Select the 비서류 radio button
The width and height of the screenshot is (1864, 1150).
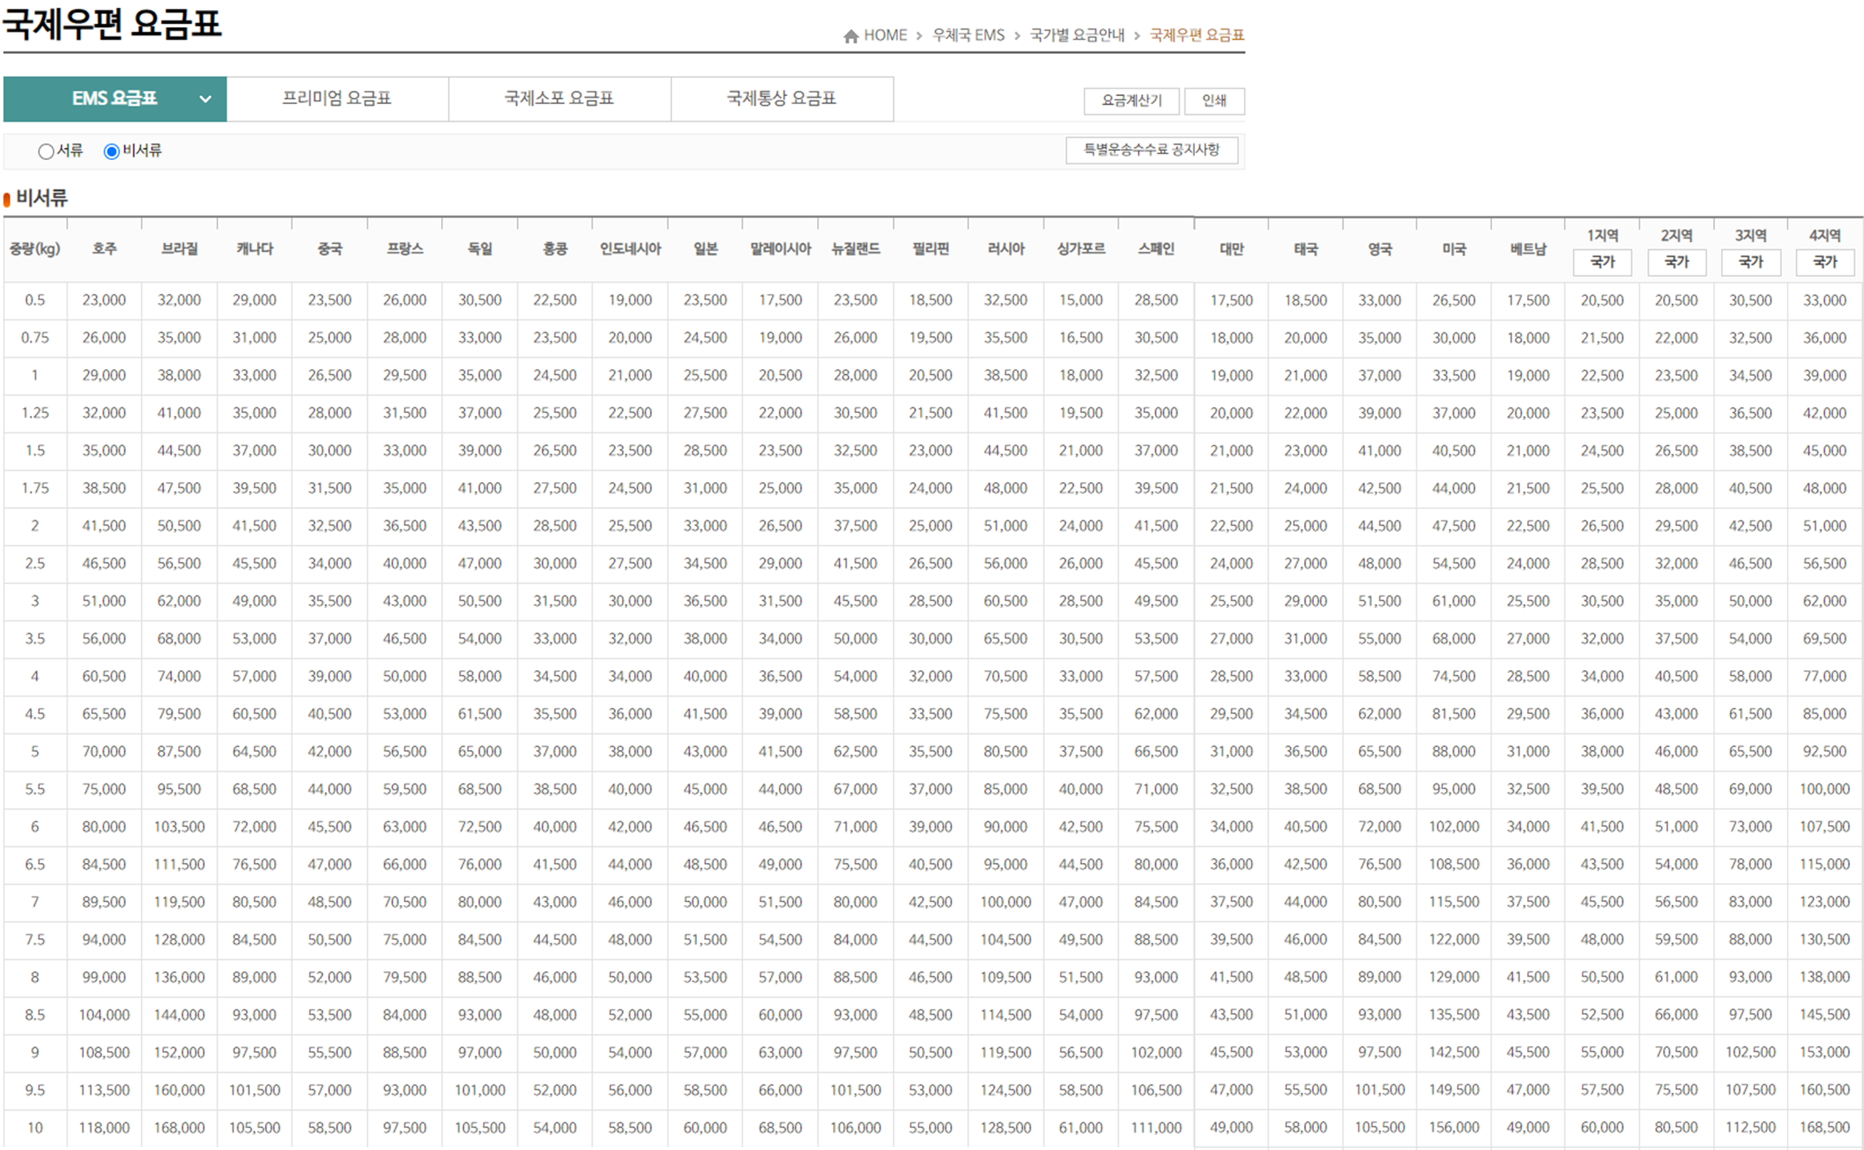tap(111, 152)
